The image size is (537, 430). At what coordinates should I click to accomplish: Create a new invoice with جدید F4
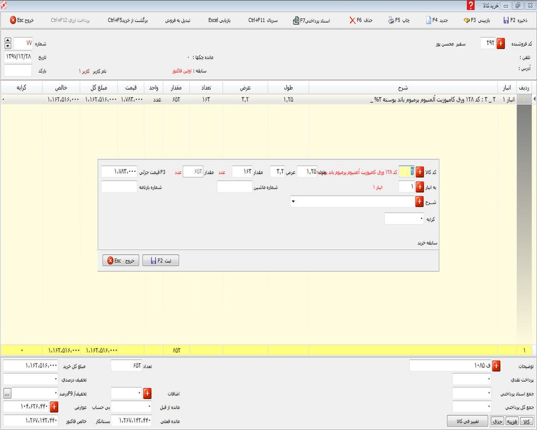click(437, 20)
